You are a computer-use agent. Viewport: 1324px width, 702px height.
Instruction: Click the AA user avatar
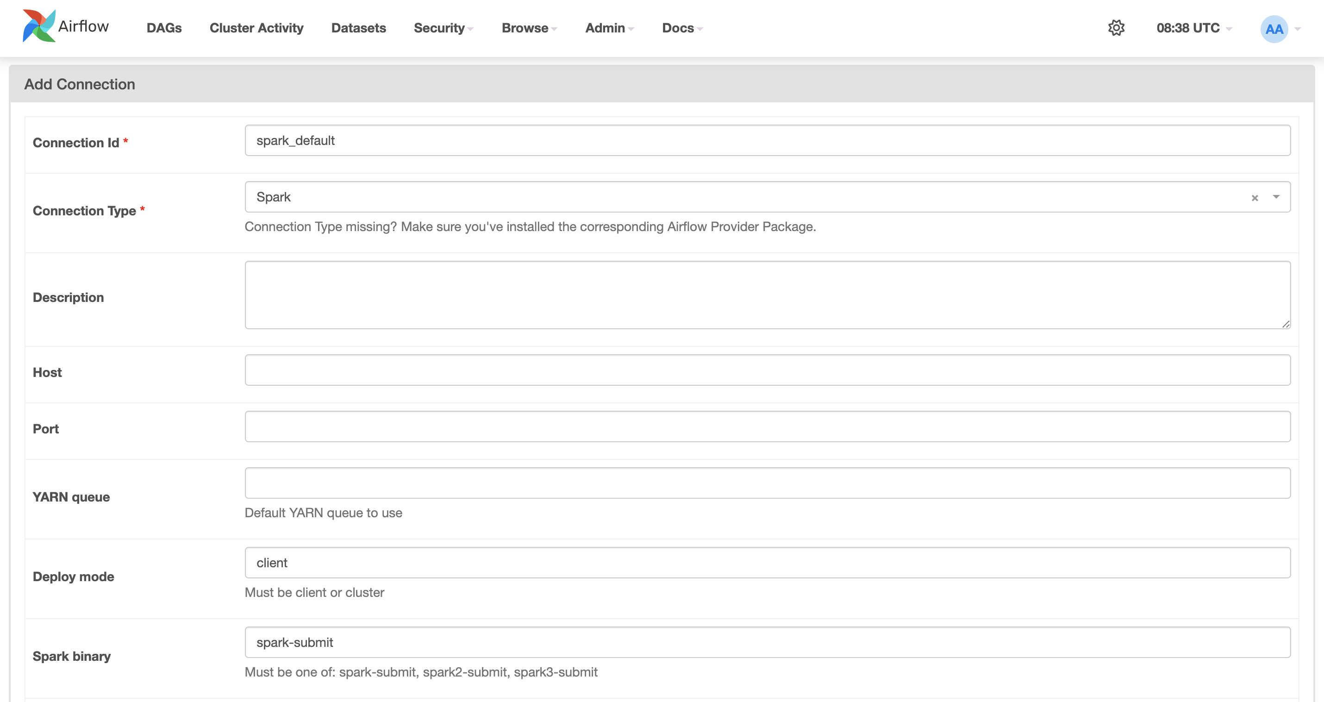point(1273,29)
